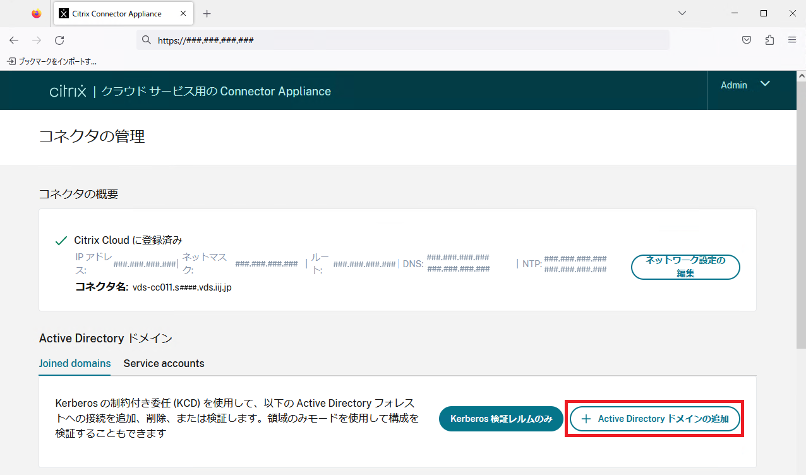
Task: Go back to the previous page
Action: pyautogui.click(x=14, y=40)
